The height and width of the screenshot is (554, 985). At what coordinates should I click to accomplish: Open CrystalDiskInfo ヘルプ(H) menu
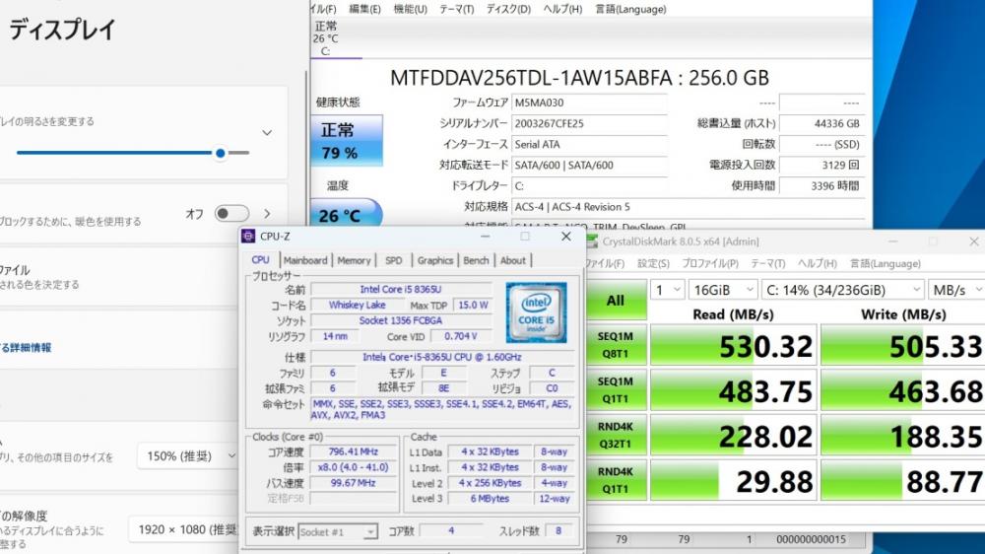pos(562,9)
